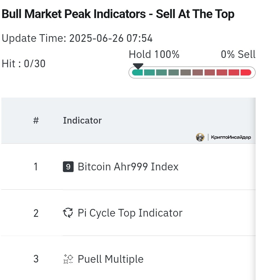The height and width of the screenshot is (280, 257).
Task: Click the Puell Multiple icon
Action: pos(68,259)
